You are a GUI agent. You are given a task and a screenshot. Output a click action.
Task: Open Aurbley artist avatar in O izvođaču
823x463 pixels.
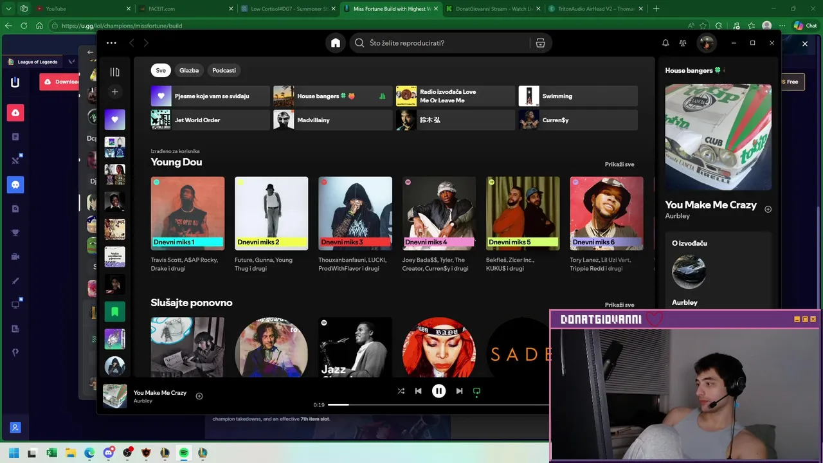[x=689, y=272]
